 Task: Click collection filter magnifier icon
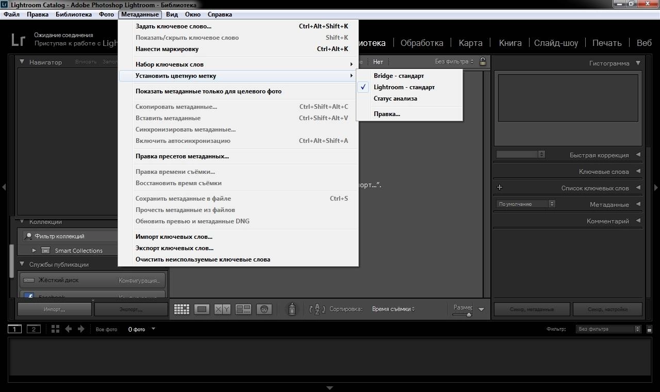point(29,236)
